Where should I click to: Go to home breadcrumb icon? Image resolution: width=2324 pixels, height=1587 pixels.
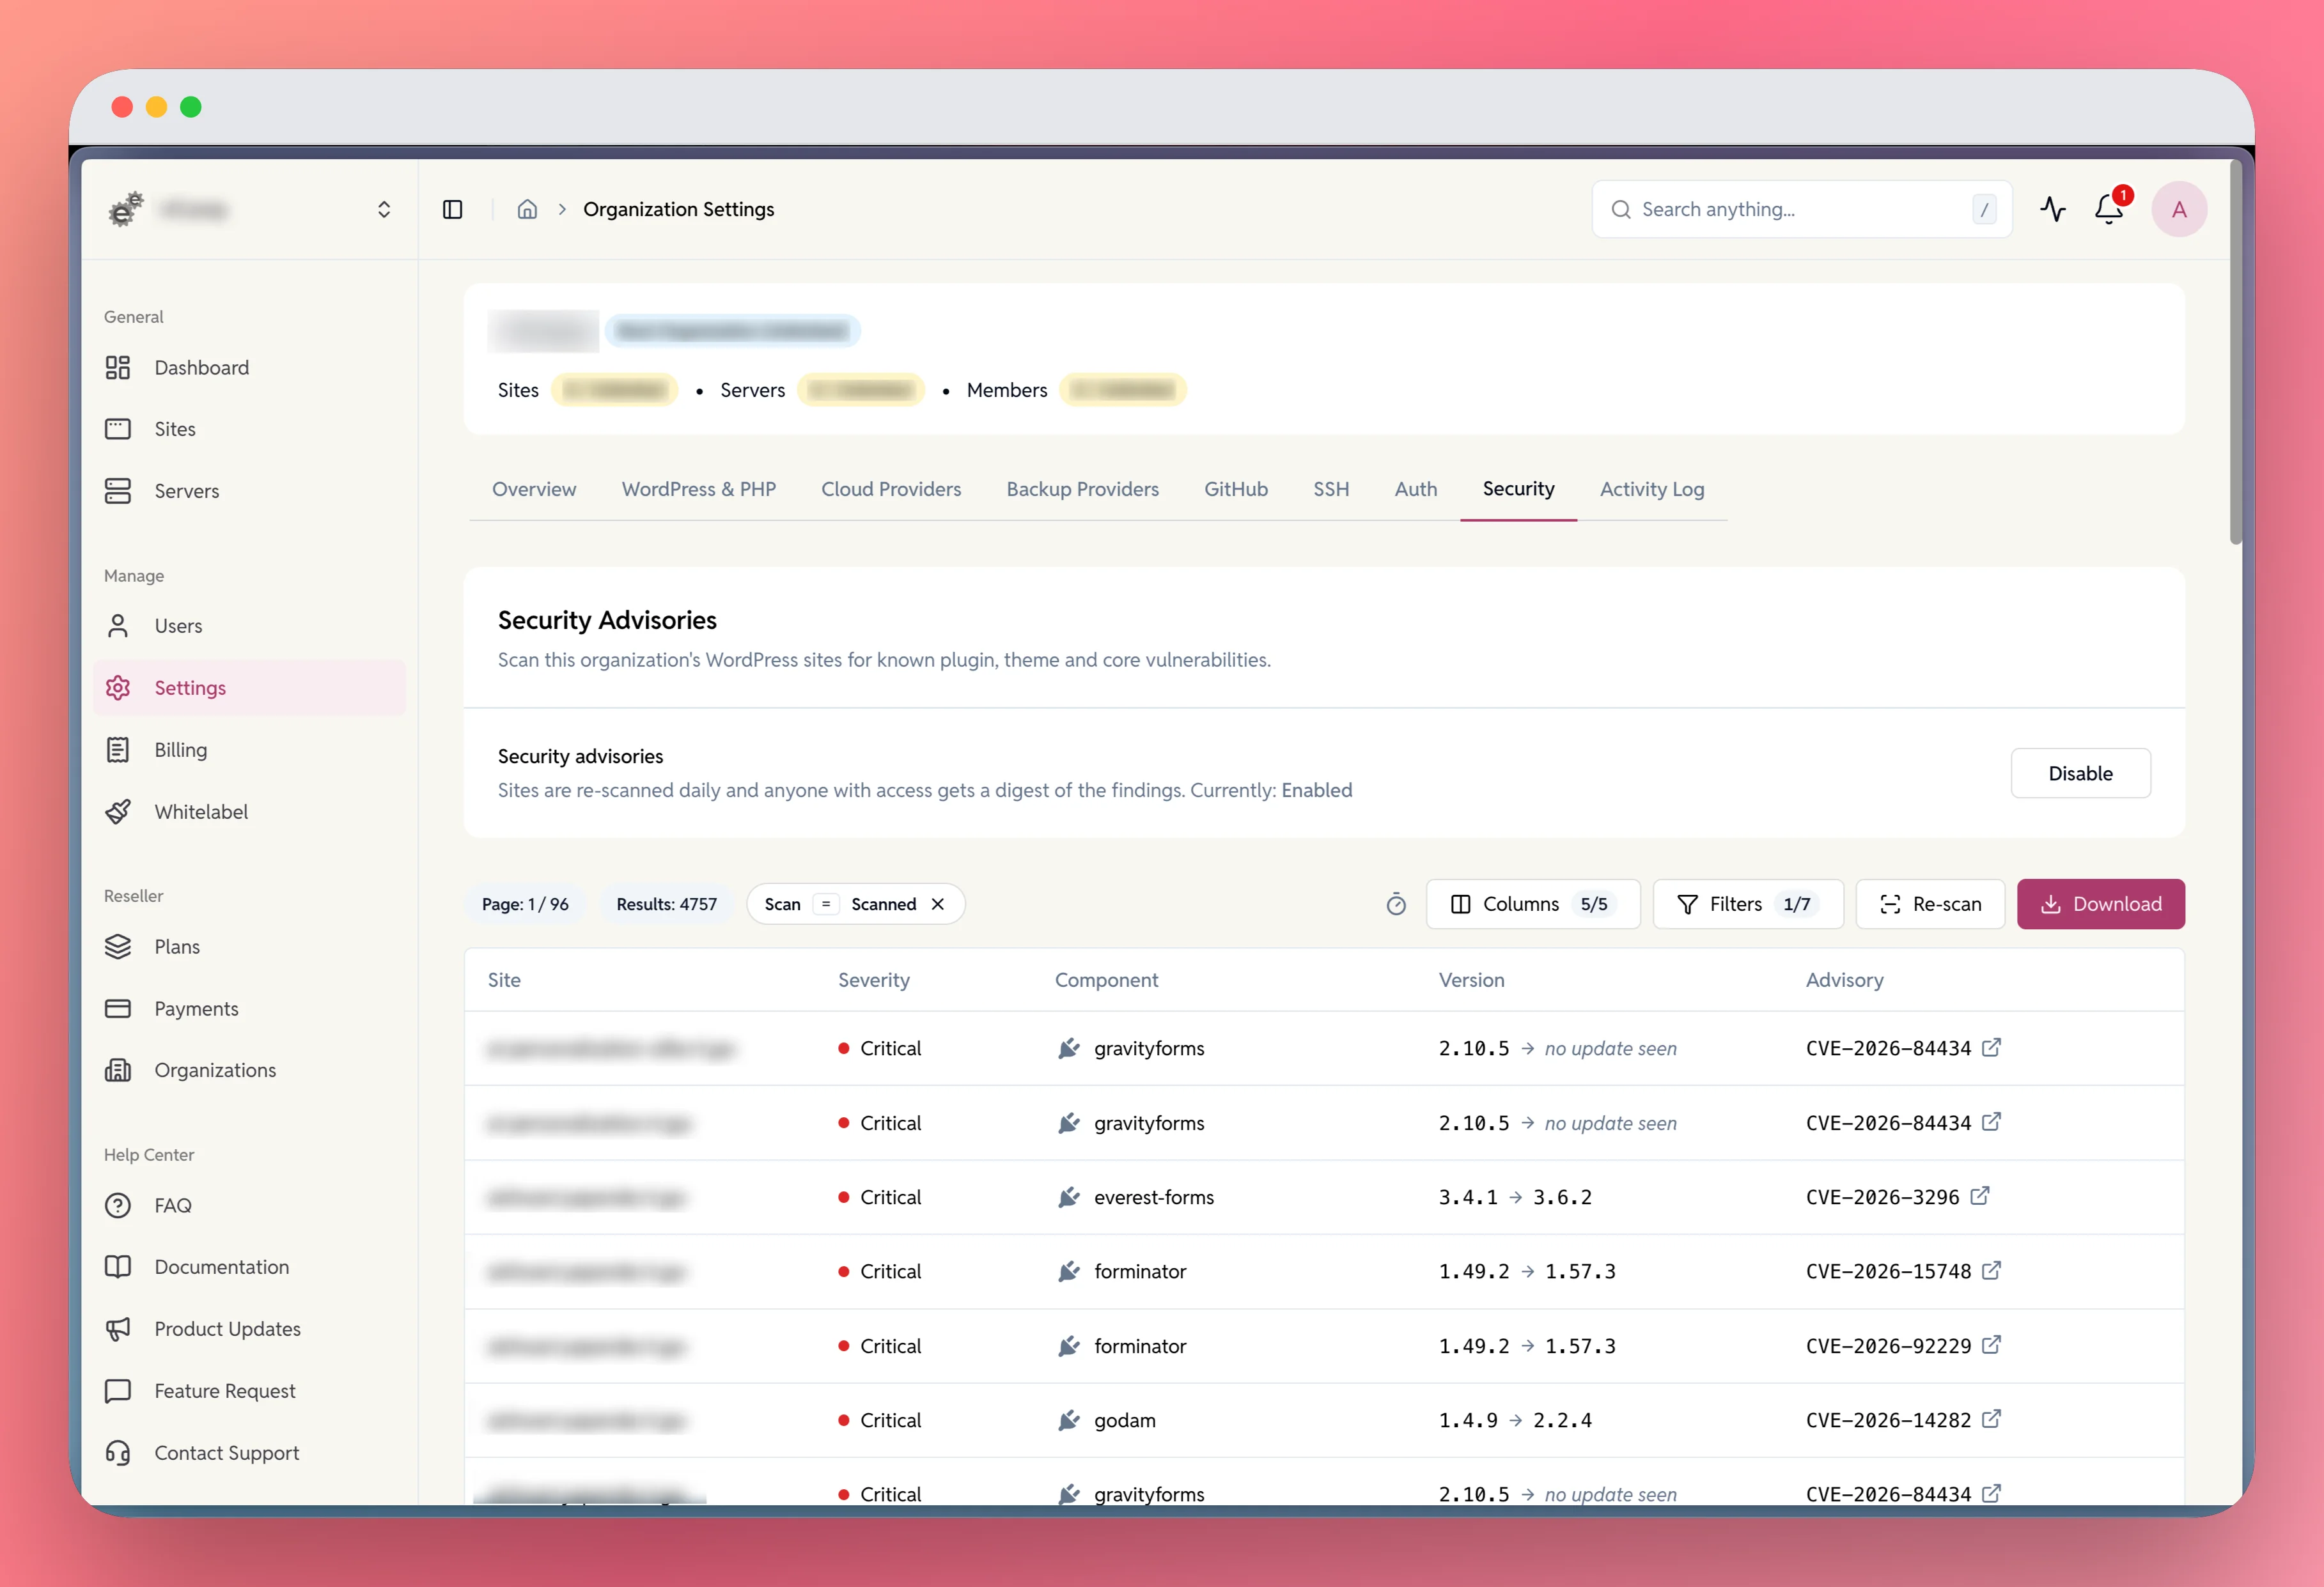point(527,209)
